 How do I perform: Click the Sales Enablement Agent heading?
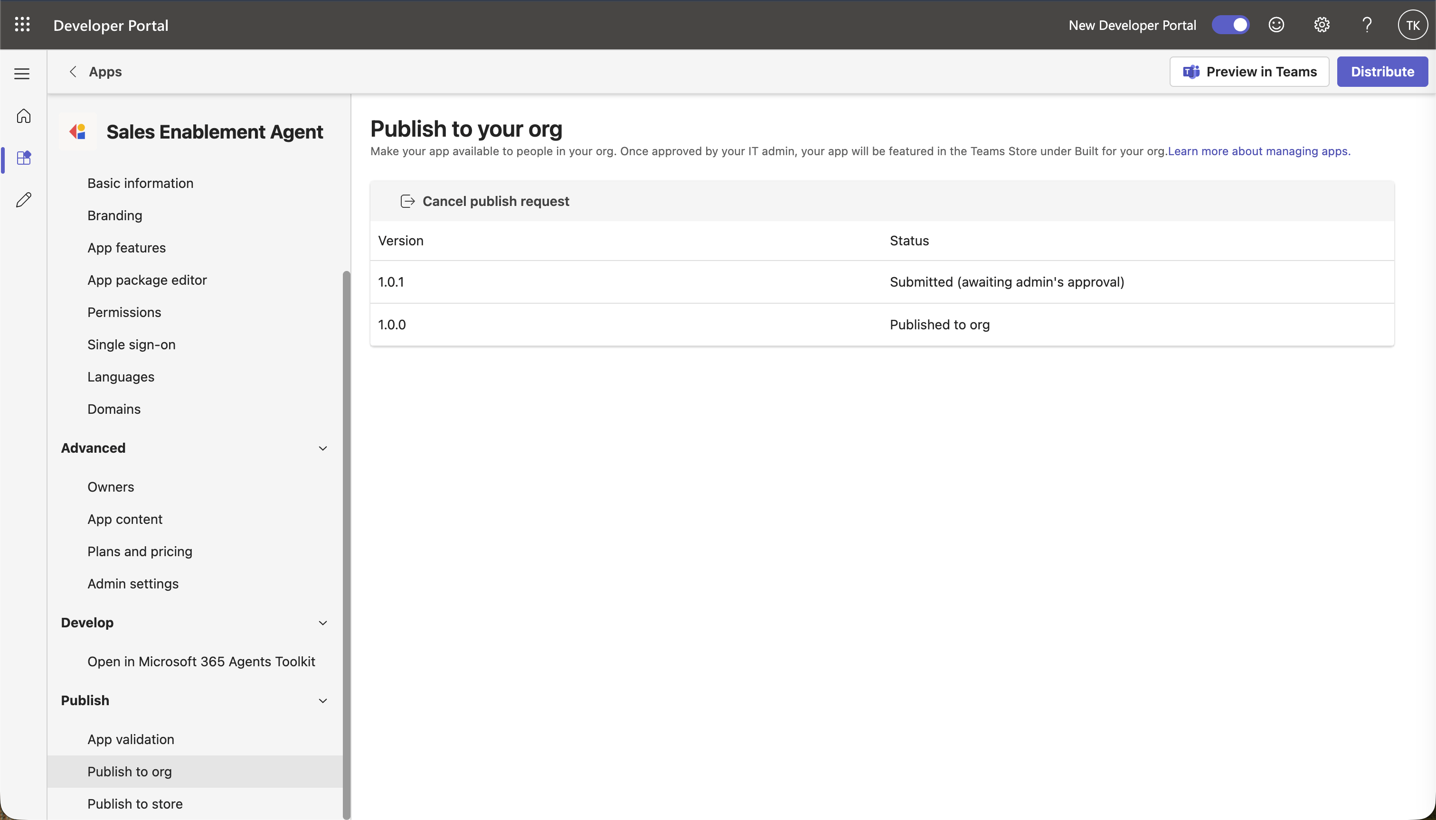click(x=215, y=132)
